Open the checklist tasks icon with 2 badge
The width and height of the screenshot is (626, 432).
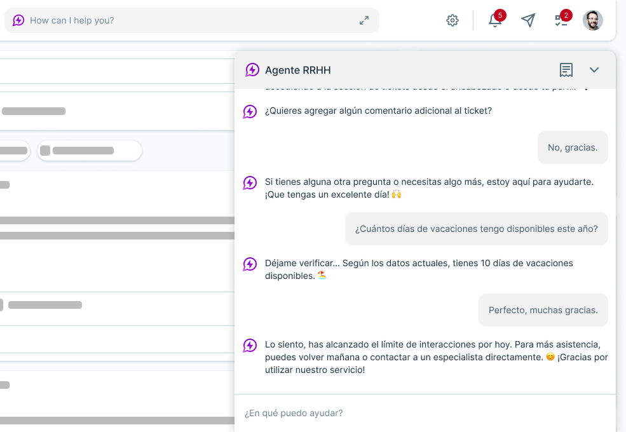[561, 20]
